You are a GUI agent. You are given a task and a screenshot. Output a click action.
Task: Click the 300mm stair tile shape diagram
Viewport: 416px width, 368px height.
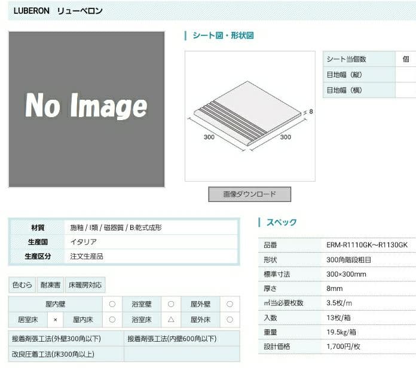250,116
